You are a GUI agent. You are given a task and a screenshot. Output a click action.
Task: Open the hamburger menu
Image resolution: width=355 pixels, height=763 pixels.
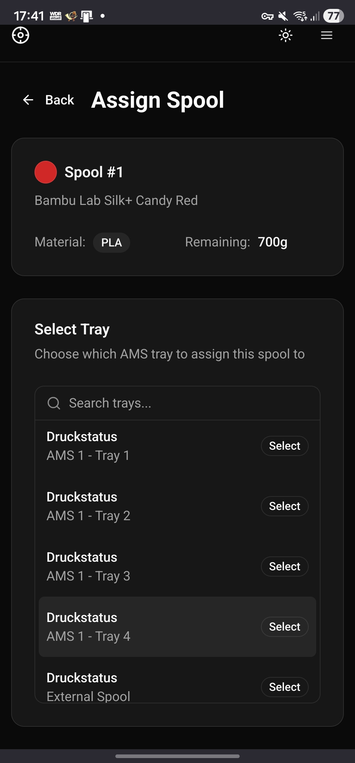point(326,35)
